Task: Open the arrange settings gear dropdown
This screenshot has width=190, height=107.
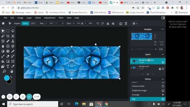Action: coord(135,23)
